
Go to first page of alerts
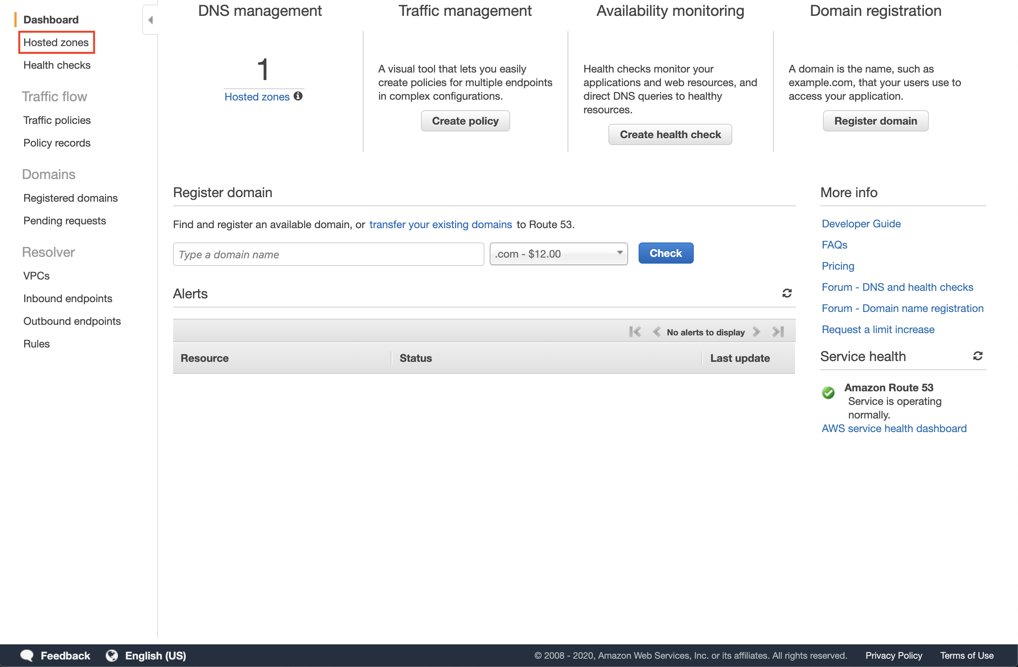635,332
